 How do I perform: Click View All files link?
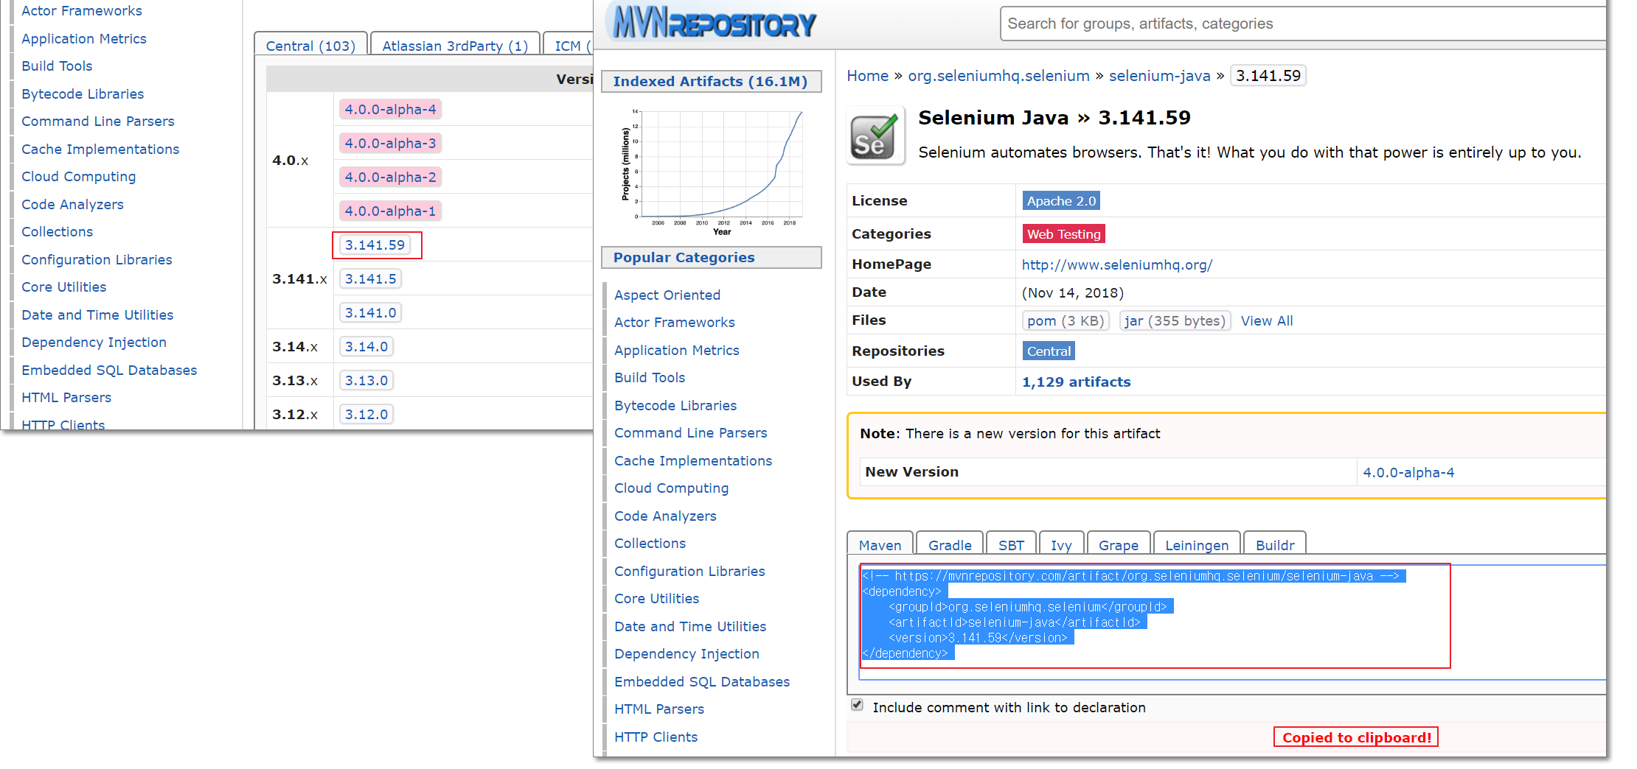(x=1267, y=320)
